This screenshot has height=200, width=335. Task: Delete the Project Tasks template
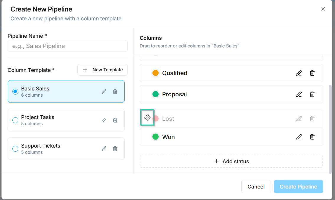point(115,120)
